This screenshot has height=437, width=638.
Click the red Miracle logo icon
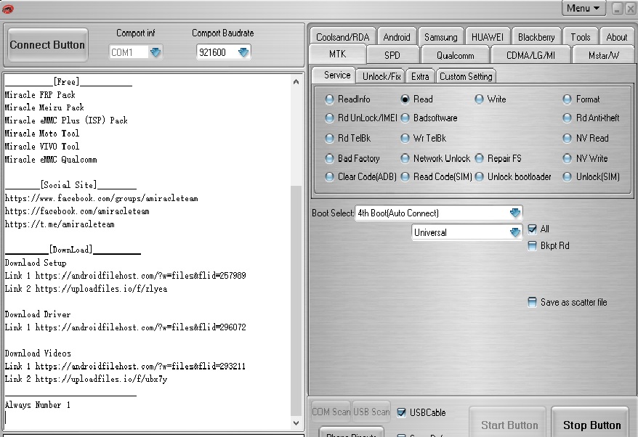(7, 8)
